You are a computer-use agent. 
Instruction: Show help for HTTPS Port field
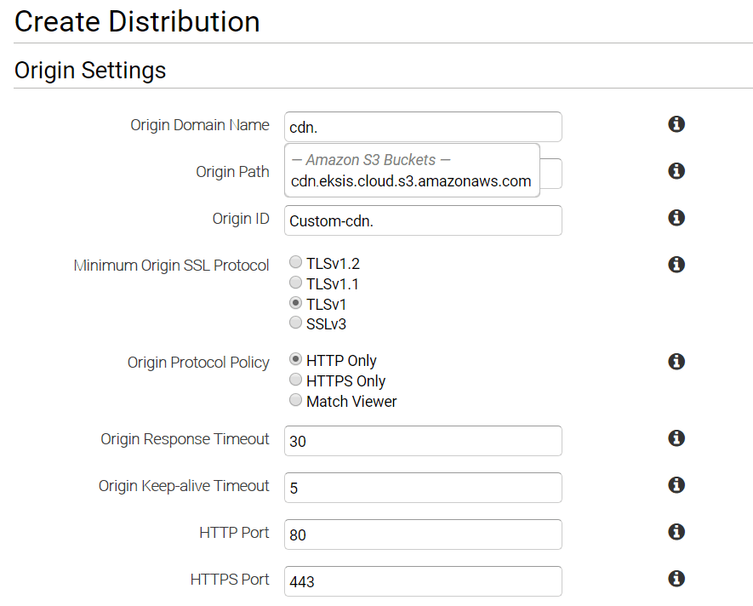click(x=676, y=579)
